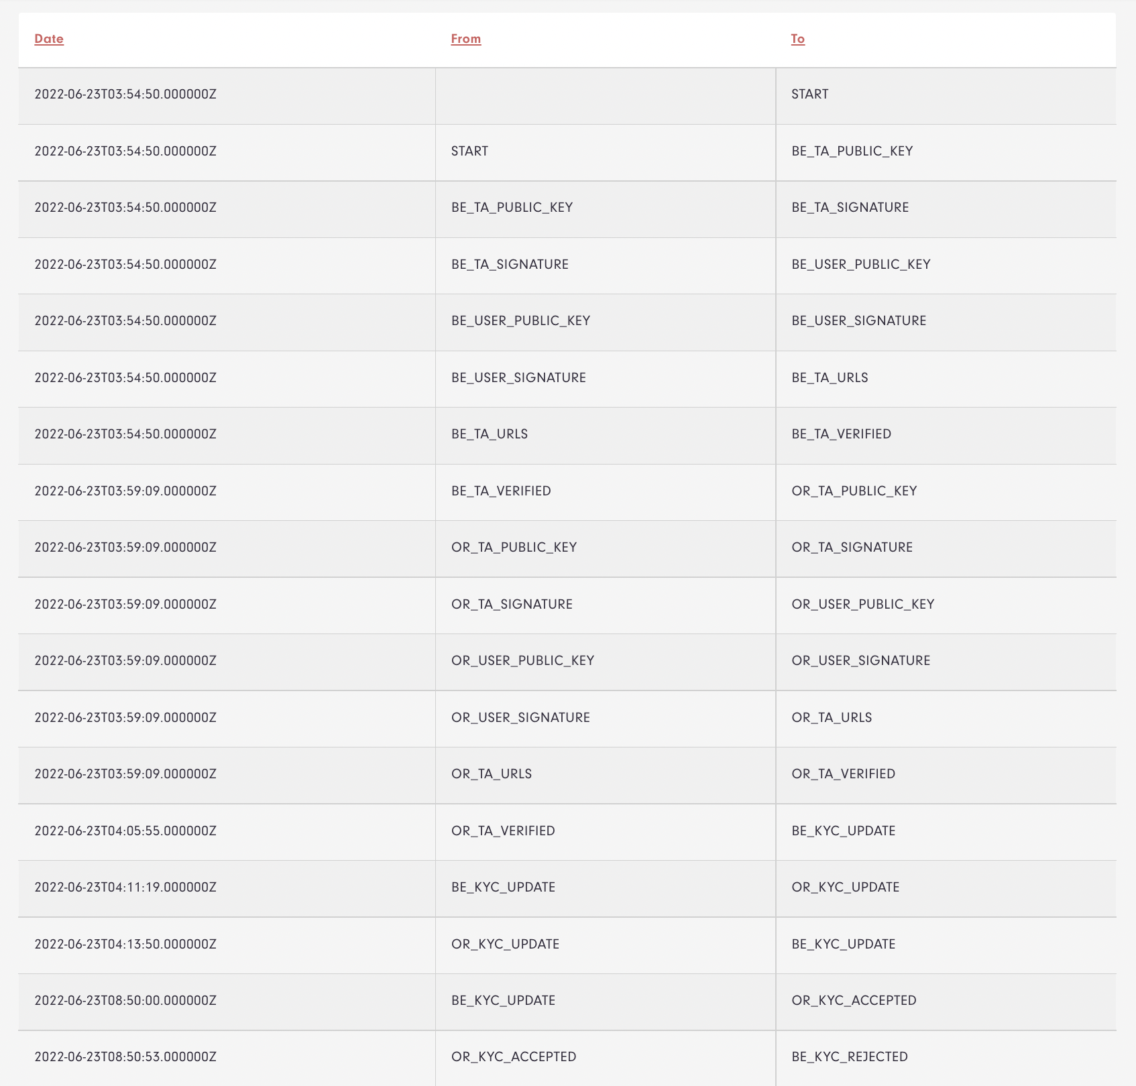This screenshot has height=1086, width=1136.
Task: Click BE_USER_PUBLIC_KEY in the To column
Action: point(861,264)
